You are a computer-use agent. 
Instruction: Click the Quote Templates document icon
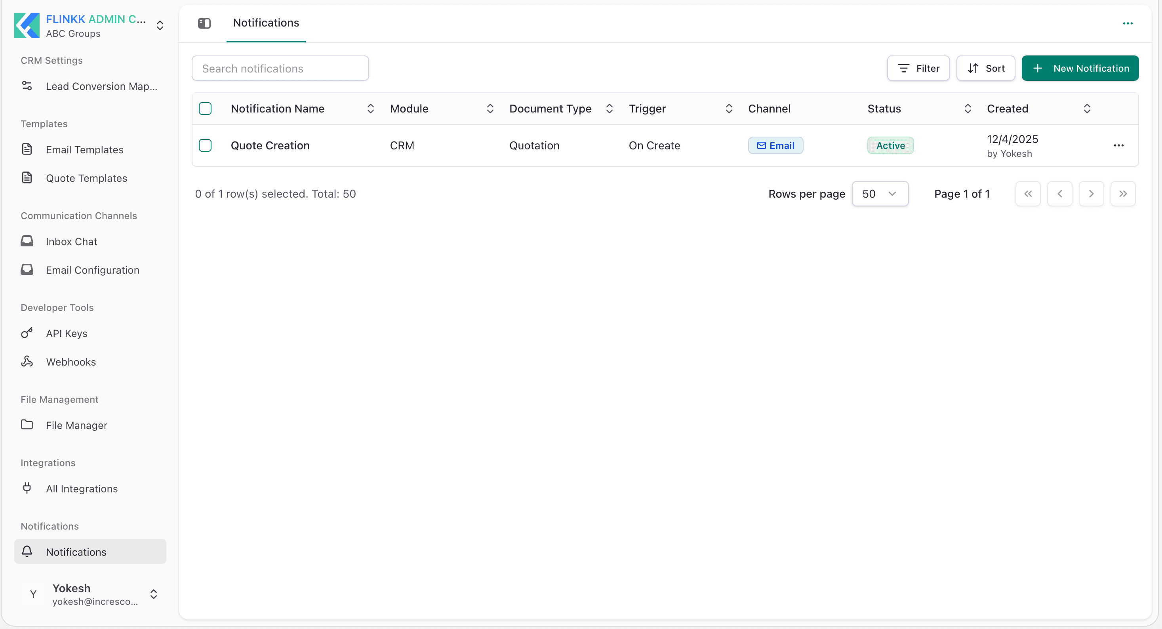27,178
